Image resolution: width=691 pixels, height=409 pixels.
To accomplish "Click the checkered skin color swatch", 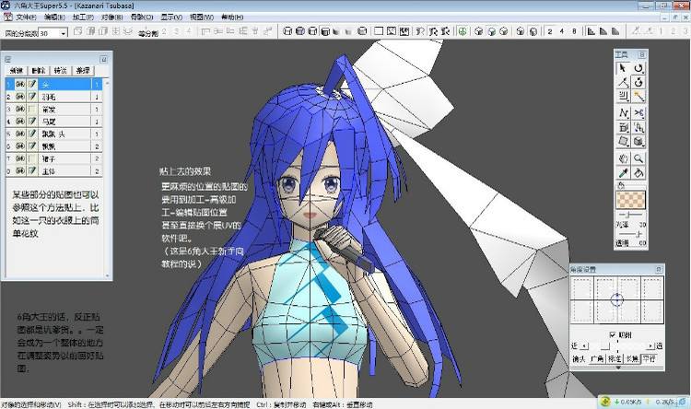I will point(630,200).
